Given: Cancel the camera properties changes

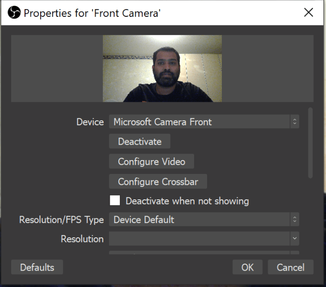Looking at the screenshot, I should click(290, 267).
